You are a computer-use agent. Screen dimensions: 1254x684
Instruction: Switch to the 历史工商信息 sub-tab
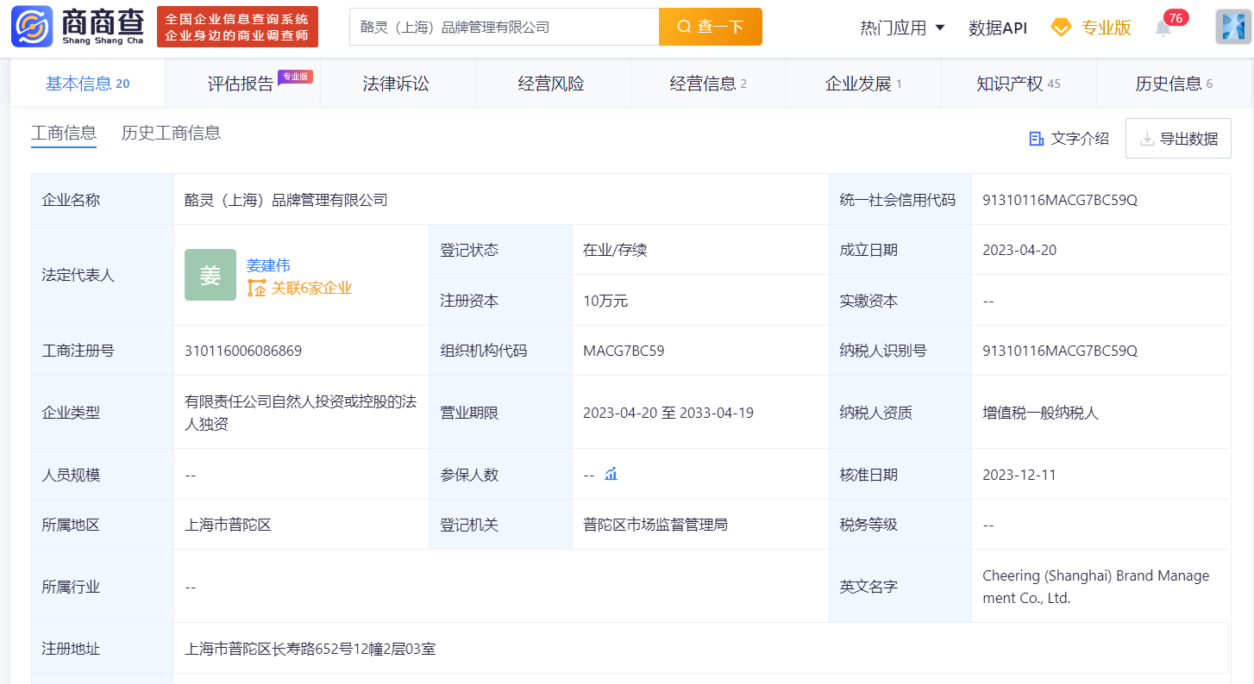171,134
